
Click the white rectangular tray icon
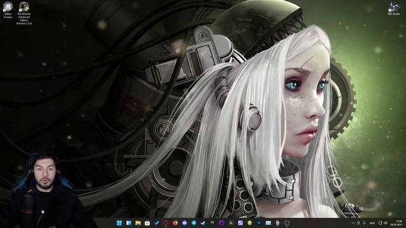(x=358, y=223)
